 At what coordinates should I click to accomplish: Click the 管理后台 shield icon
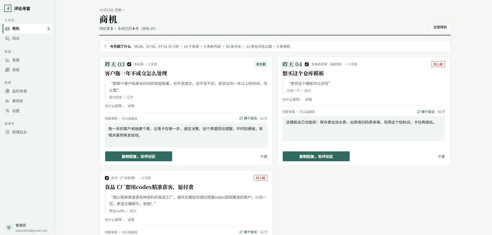click(7, 132)
